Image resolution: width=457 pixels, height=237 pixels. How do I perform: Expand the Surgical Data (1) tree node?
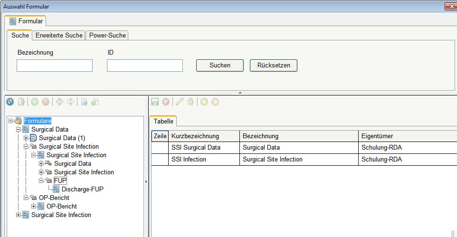pos(26,138)
